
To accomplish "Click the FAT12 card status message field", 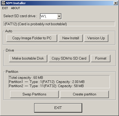I will [59, 24].
